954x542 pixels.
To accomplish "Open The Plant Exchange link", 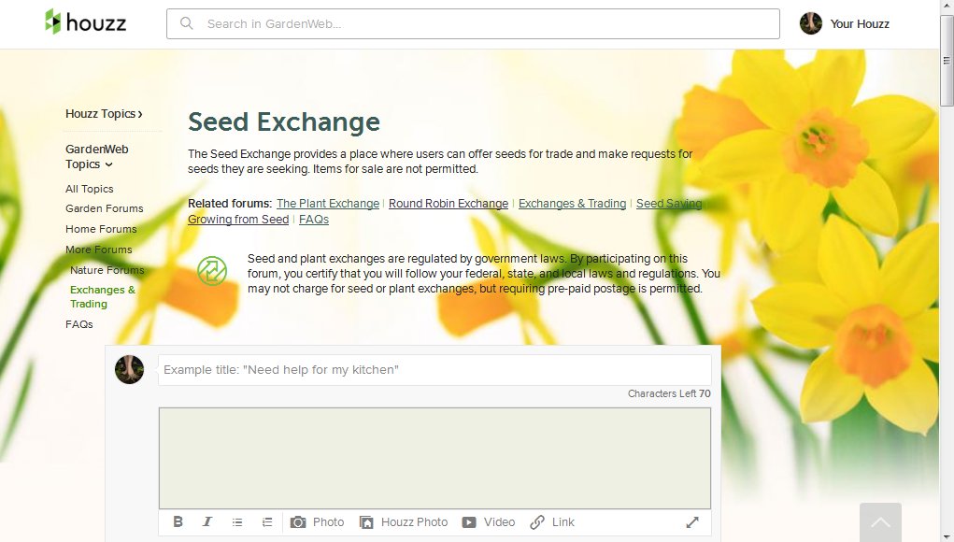I will point(328,203).
